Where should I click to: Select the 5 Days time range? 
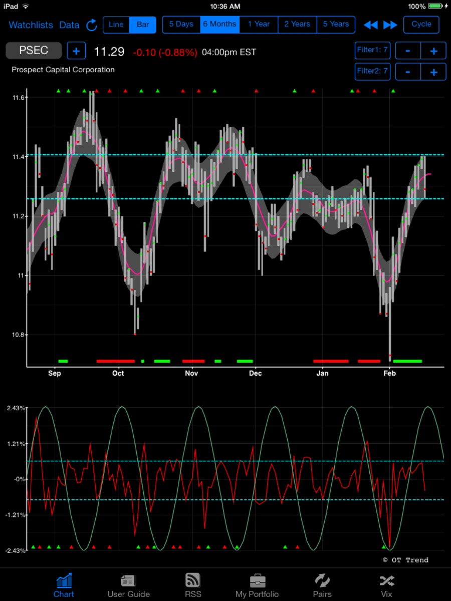tap(181, 25)
